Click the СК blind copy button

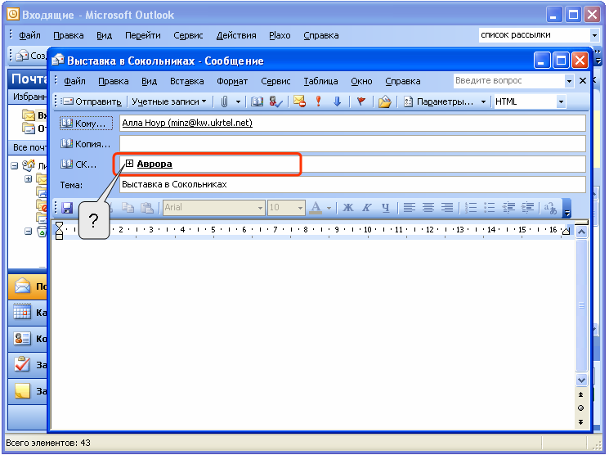point(78,164)
